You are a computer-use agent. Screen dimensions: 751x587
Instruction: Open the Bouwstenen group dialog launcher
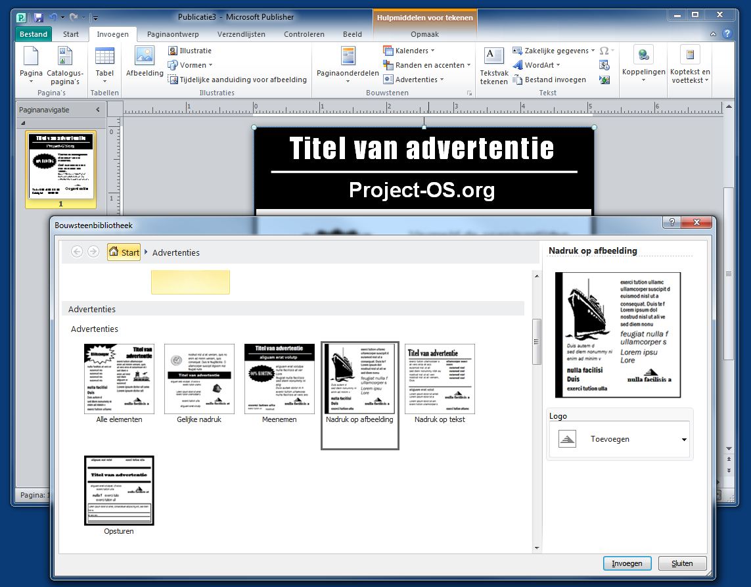(469, 93)
